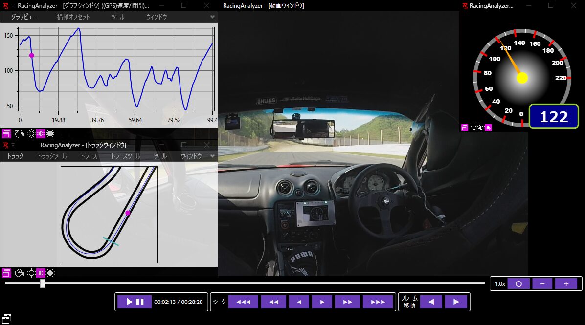This screenshot has width=585, height=325.
Task: Select the empty sun opacity option under the track map
Action: tap(31, 273)
